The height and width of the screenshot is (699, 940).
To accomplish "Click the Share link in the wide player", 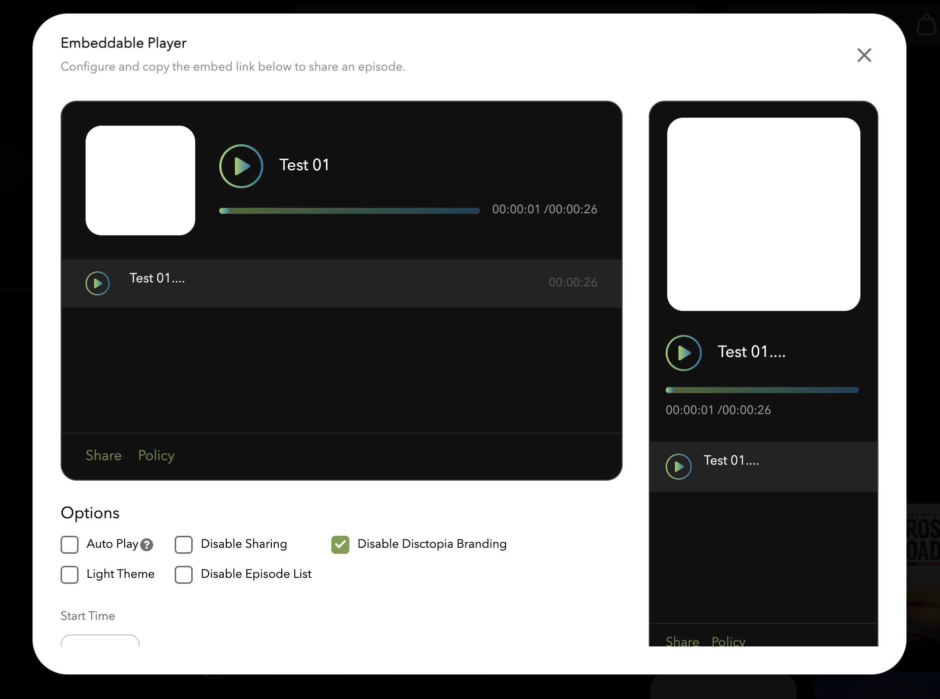I will pyautogui.click(x=104, y=456).
